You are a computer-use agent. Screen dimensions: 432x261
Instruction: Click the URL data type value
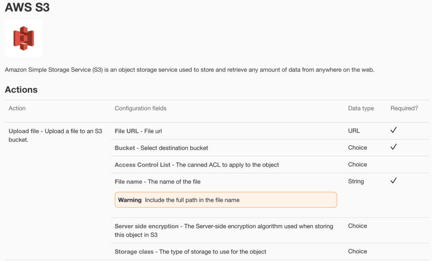point(354,131)
